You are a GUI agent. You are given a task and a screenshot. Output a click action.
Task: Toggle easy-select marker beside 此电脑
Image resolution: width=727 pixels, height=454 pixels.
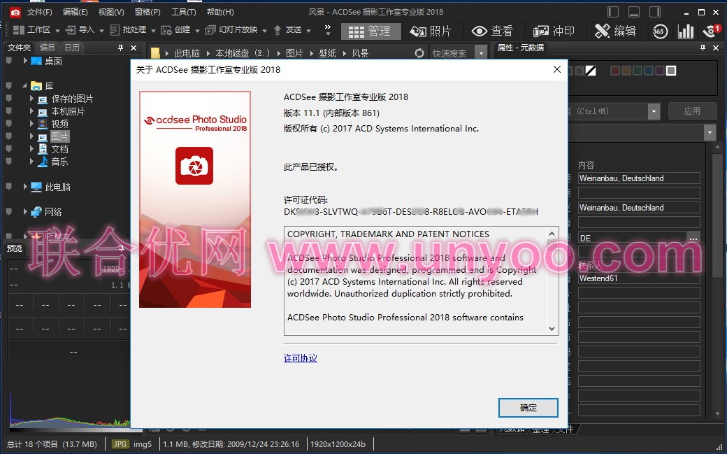[8, 186]
